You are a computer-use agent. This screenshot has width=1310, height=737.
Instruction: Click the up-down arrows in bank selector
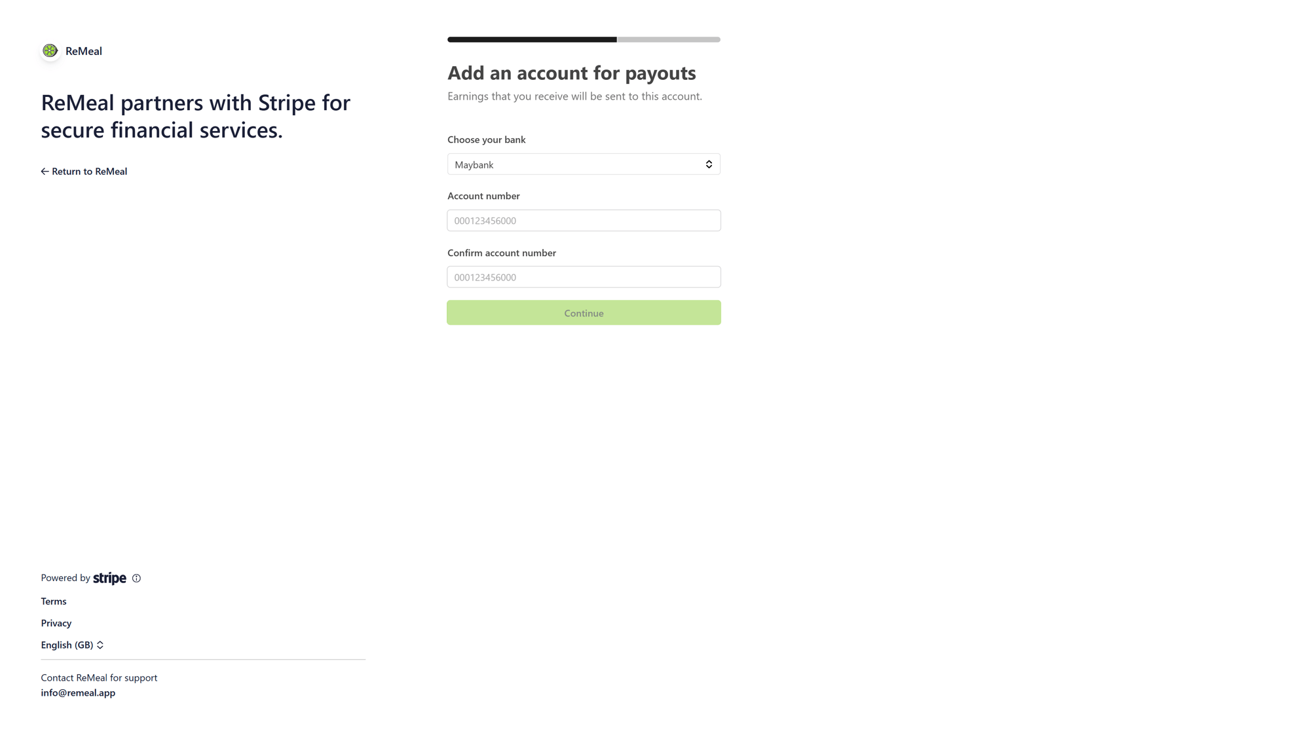point(709,164)
